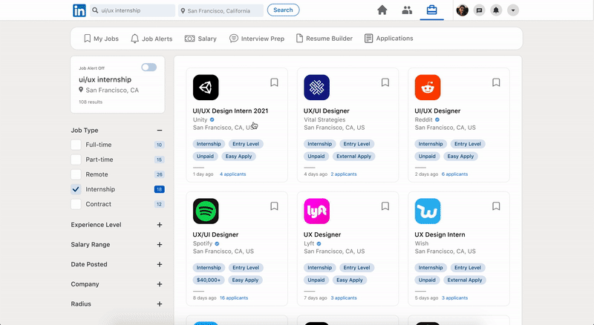Check the Contract filter
The width and height of the screenshot is (594, 325).
tap(76, 204)
